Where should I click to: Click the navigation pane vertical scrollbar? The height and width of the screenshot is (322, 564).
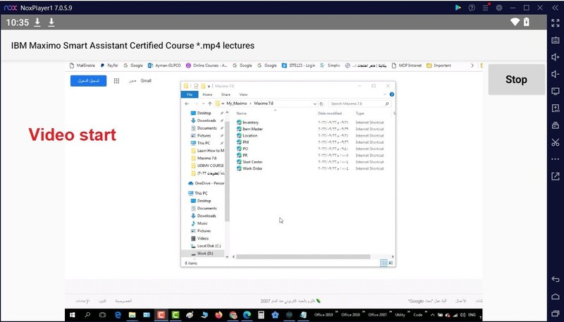pos(227,171)
